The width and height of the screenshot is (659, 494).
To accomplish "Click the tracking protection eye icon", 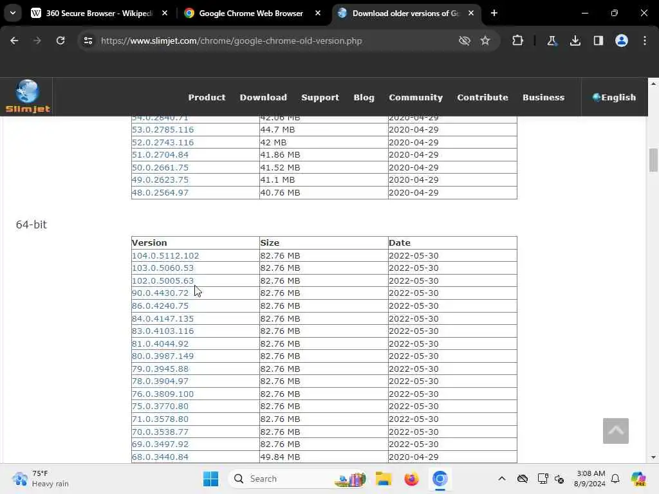I will coord(464,41).
